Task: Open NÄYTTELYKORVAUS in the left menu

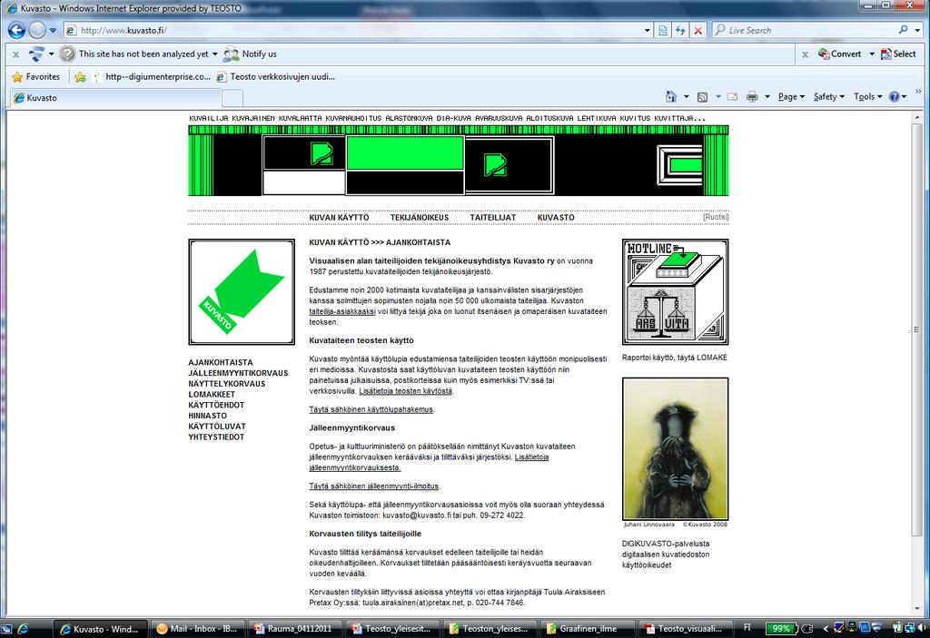Action: pyautogui.click(x=226, y=384)
